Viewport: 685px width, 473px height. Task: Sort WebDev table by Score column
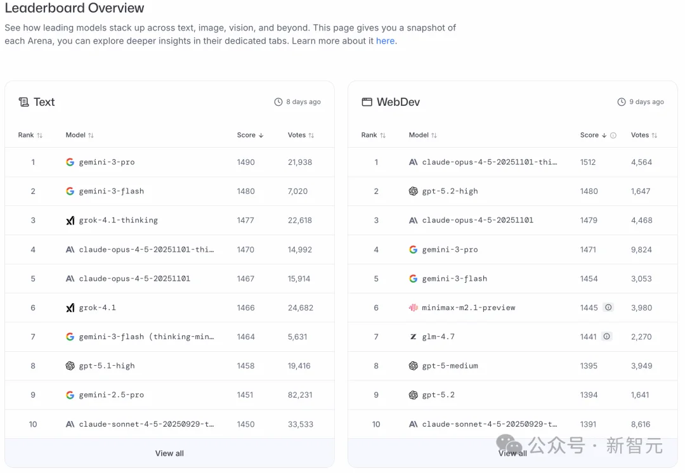[593, 135]
